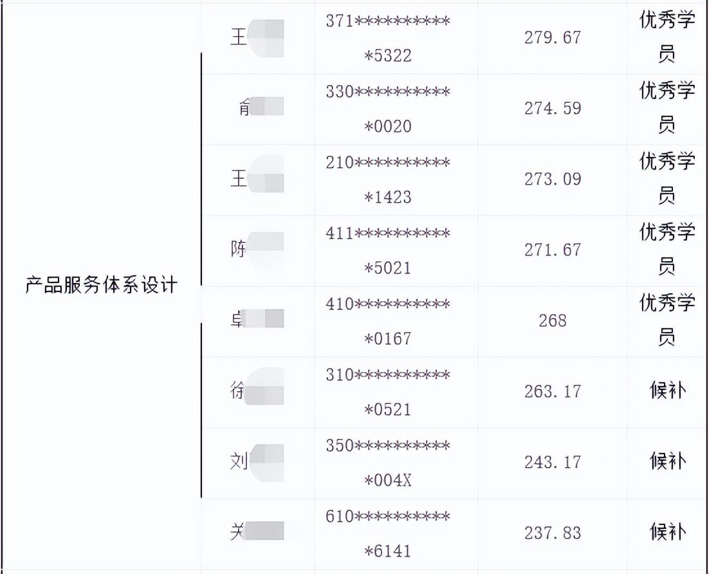Viewport: 709px width, 574px height.
Task: Click the ID number ending in 5021
Action: pos(387,250)
